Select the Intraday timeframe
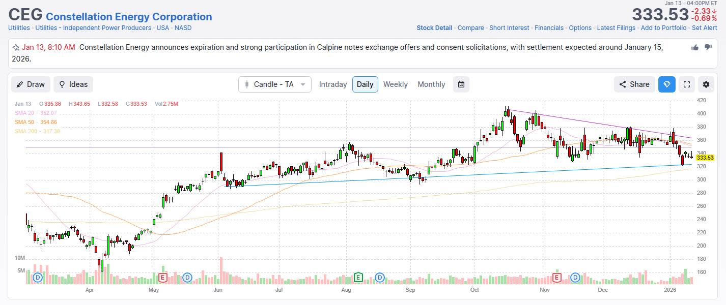The height and width of the screenshot is (305, 726). (x=333, y=84)
